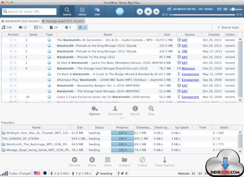Skip to previous track in player
Image resolution: width=244 pixels, height=177 pixels.
(140, 12)
